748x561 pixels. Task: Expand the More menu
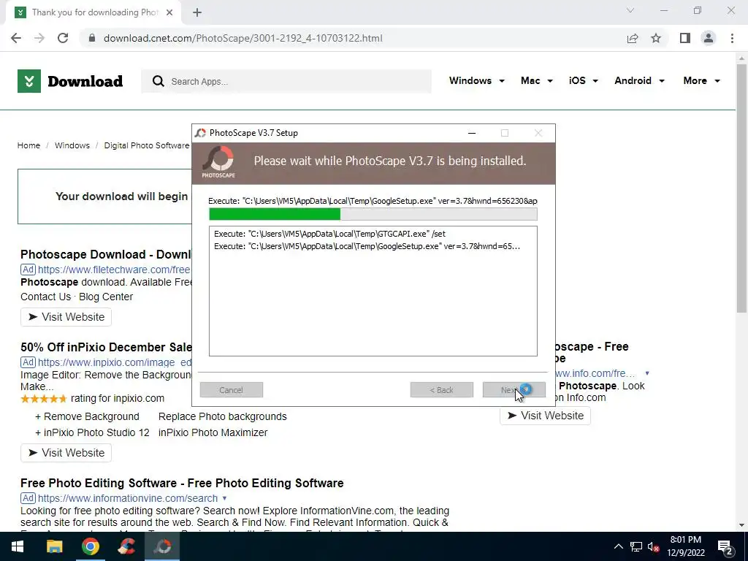701,80
